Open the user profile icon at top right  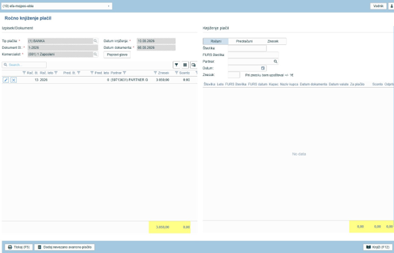click(391, 6)
